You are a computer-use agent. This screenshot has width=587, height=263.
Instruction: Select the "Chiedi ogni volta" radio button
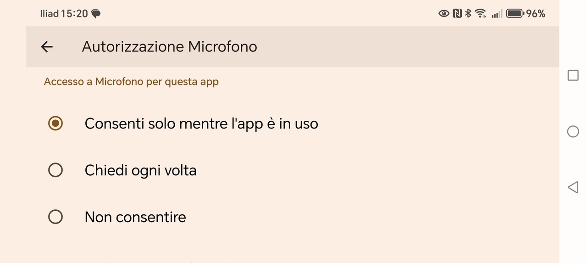click(x=55, y=170)
